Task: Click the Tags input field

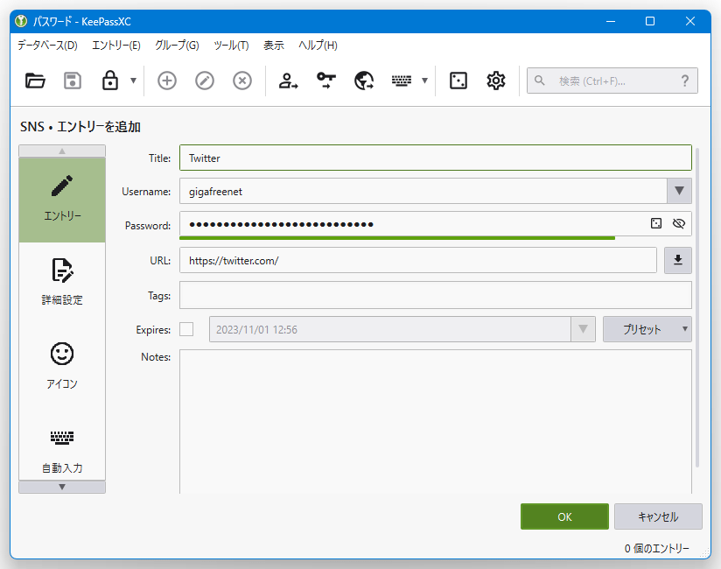Action: coord(436,295)
